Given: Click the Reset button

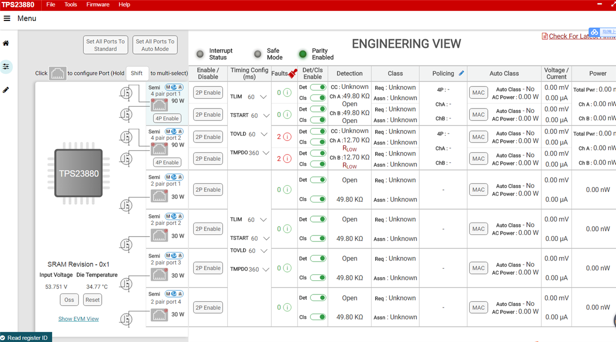Looking at the screenshot, I should tap(92, 300).
